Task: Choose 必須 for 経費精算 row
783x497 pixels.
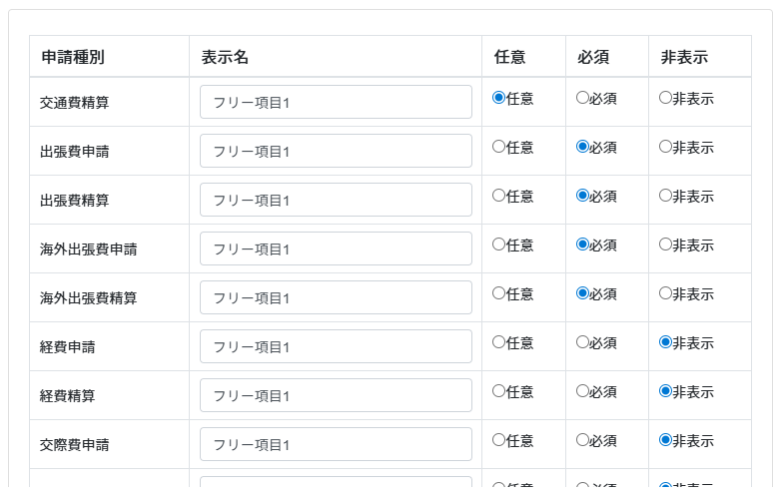Action: [583, 391]
